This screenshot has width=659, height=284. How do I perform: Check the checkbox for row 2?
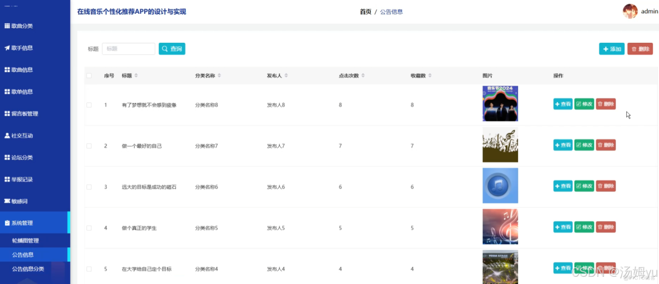click(x=89, y=146)
